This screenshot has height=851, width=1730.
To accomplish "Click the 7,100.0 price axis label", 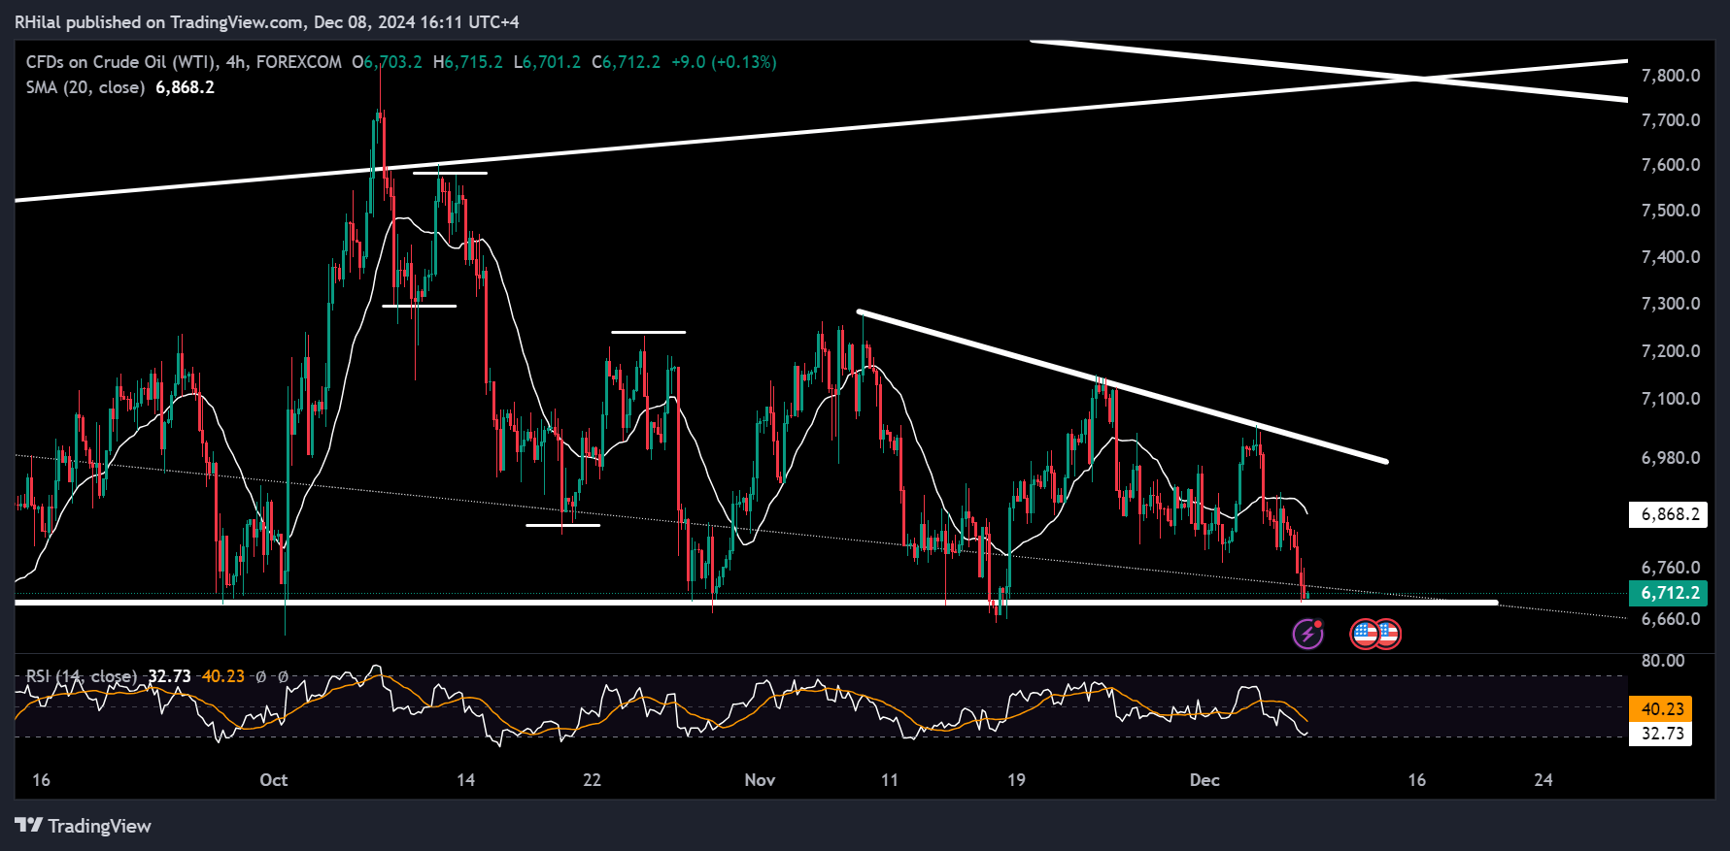I will (x=1671, y=399).
